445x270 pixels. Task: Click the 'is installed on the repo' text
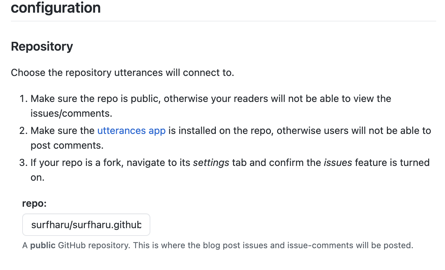click(x=222, y=131)
